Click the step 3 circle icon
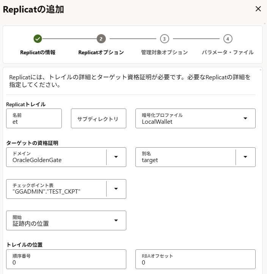The image size is (267, 274). click(164, 39)
